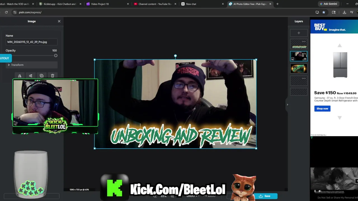Viewport: 358px width, 201px height.
Task: Click install app icon in address bar
Action: click(x=317, y=12)
